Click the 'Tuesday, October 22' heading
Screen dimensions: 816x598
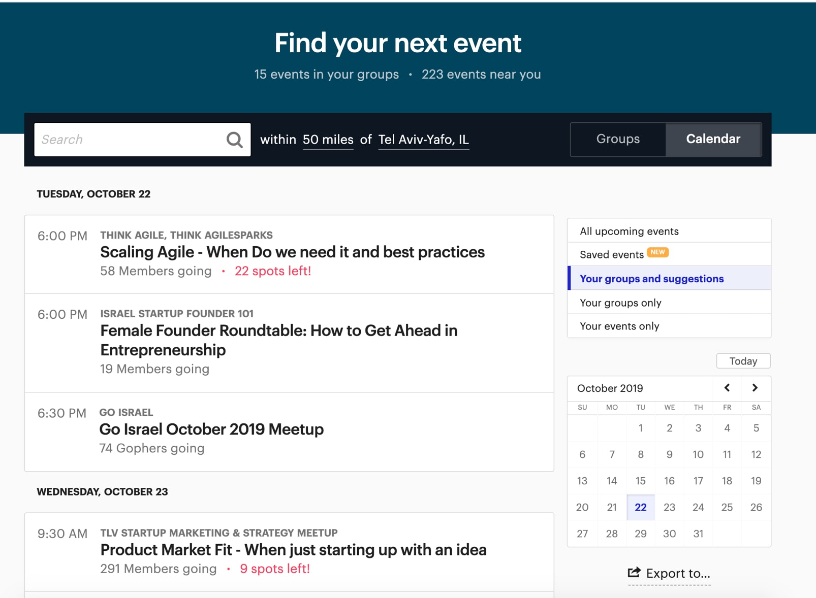pos(93,194)
